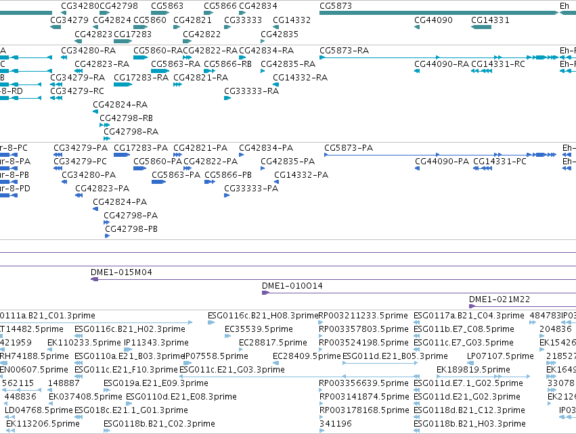Click the Eh gene label
The height and width of the screenshot is (434, 576).
(564, 6)
